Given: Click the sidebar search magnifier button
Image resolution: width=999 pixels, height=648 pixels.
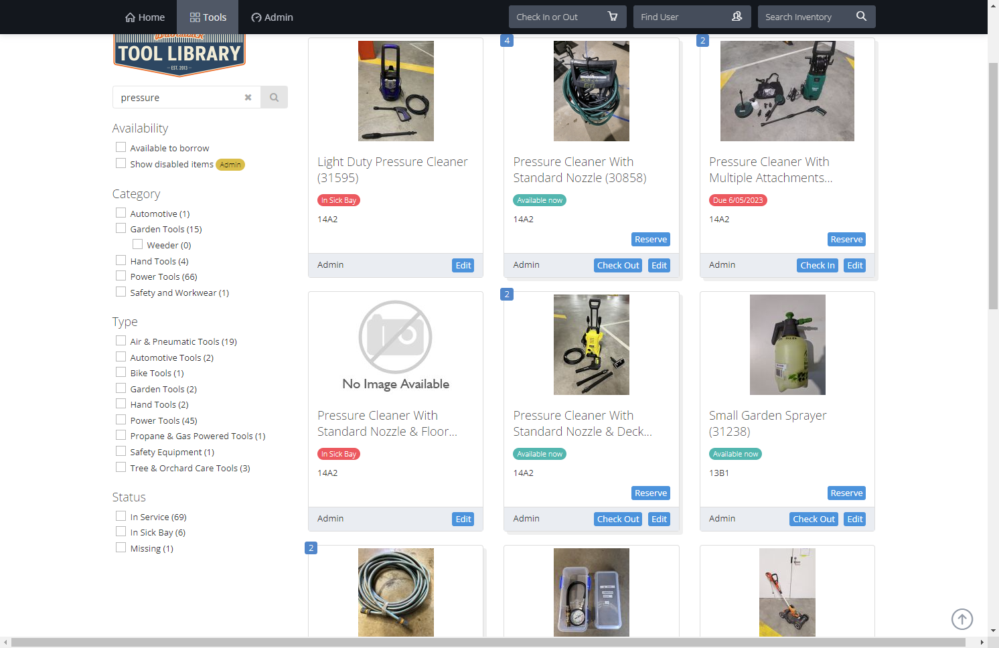Looking at the screenshot, I should click(274, 97).
